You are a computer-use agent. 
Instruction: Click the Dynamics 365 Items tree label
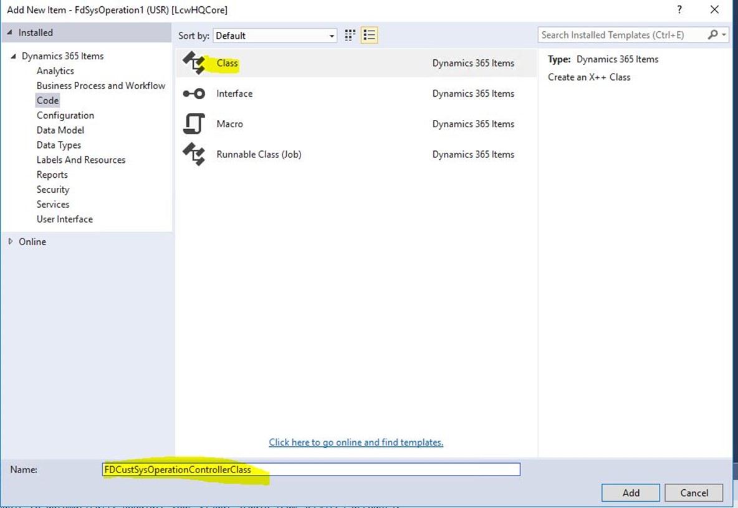click(62, 56)
